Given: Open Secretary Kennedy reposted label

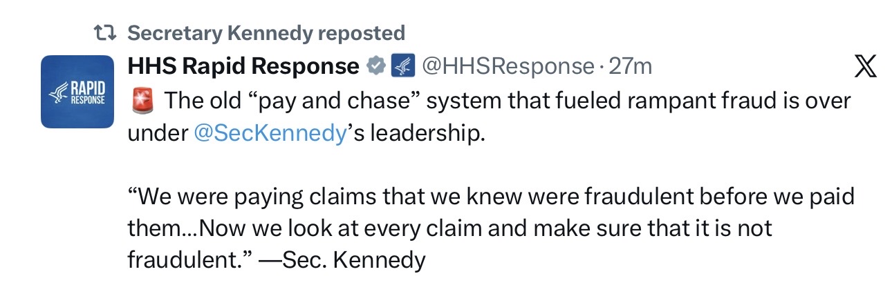Looking at the screenshot, I should tap(266, 32).
